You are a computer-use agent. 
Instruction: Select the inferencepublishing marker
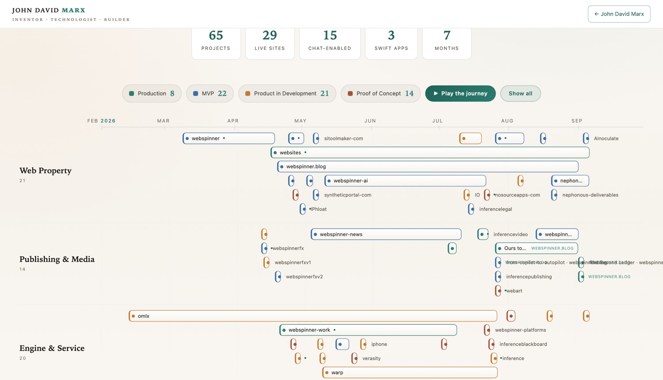[x=498, y=277]
